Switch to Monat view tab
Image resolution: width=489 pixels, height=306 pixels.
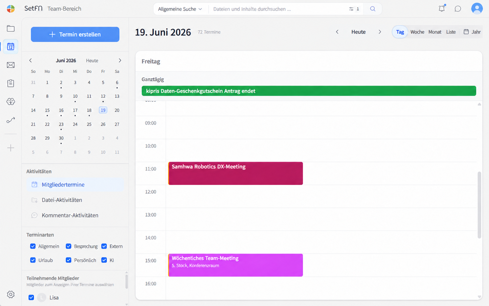coord(435,32)
